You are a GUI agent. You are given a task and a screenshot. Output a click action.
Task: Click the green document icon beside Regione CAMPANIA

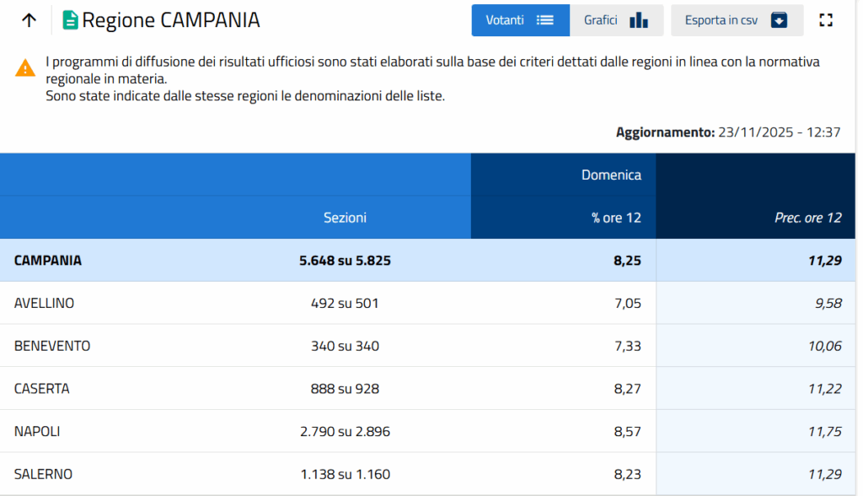[71, 20]
